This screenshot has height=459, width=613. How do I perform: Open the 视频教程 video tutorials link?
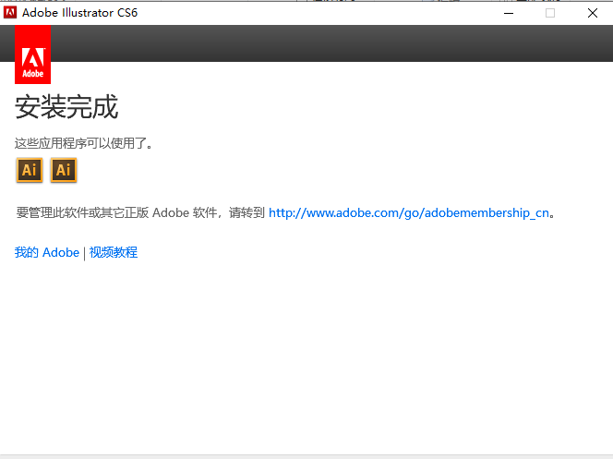pos(114,252)
